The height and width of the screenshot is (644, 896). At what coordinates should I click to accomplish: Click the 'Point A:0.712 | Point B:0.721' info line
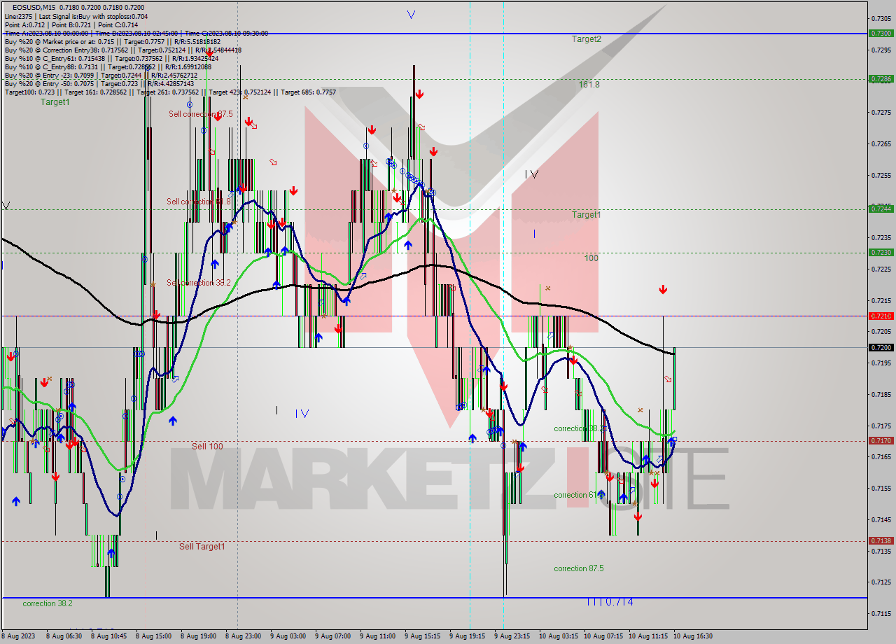click(71, 24)
